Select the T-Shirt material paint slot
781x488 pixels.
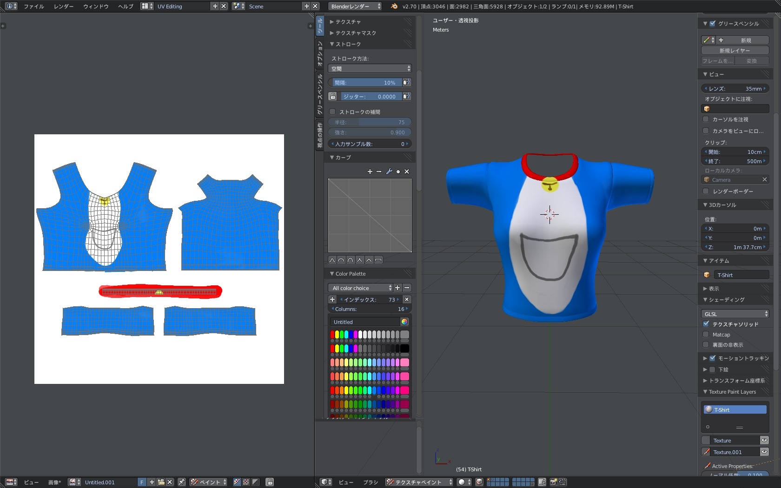pyautogui.click(x=735, y=409)
